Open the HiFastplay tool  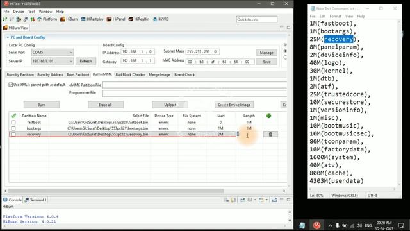tap(92, 19)
